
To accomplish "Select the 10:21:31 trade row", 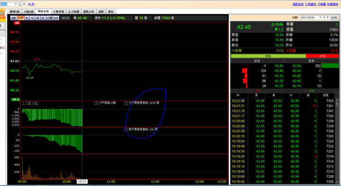I will (x=283, y=106).
